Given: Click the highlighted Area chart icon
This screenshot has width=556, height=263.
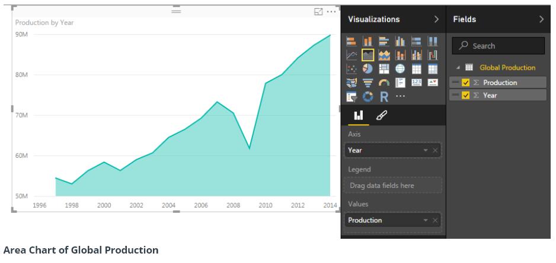Looking at the screenshot, I should tap(368, 55).
